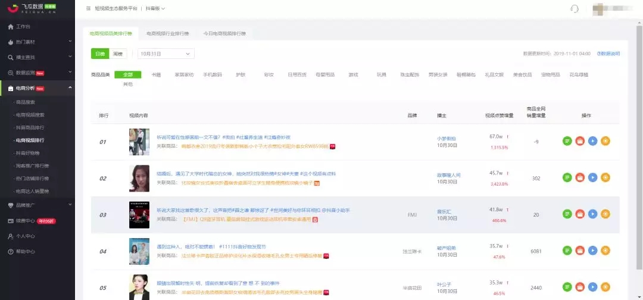Expand the 抖音版 platform version dropdown

pos(155,8)
